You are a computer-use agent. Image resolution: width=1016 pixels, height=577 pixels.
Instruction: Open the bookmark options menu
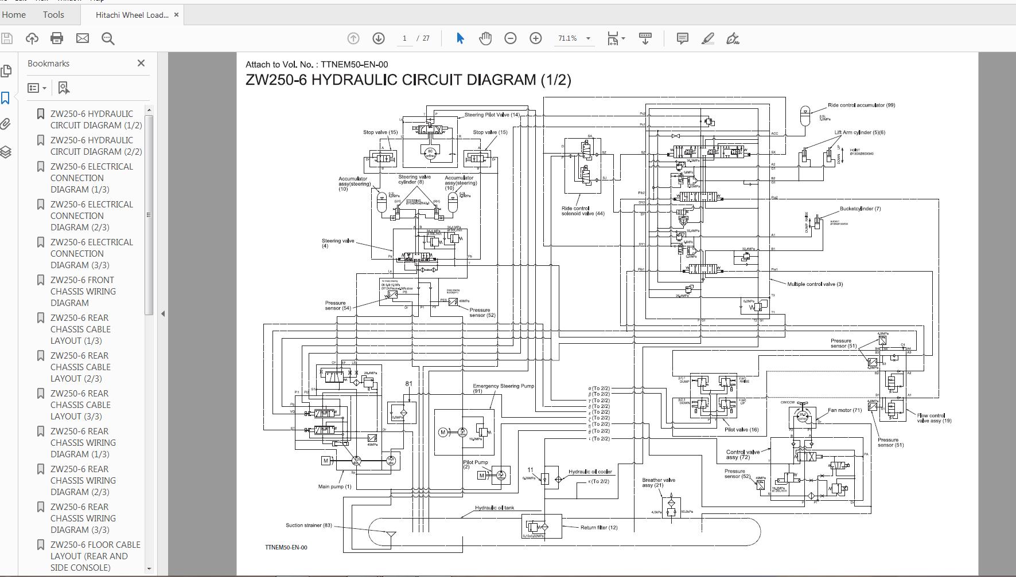36,87
